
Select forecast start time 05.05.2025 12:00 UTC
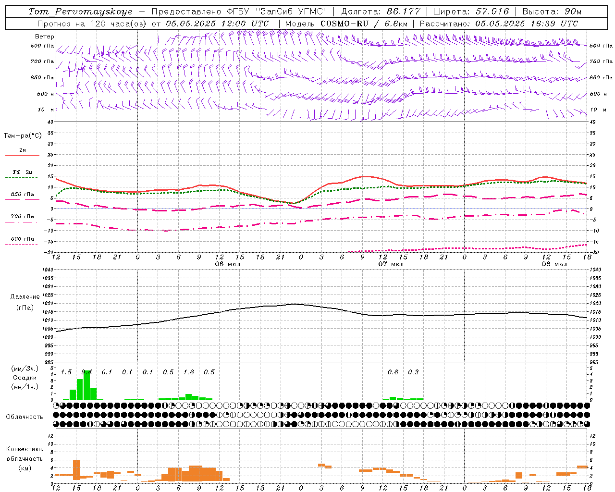[217, 24]
